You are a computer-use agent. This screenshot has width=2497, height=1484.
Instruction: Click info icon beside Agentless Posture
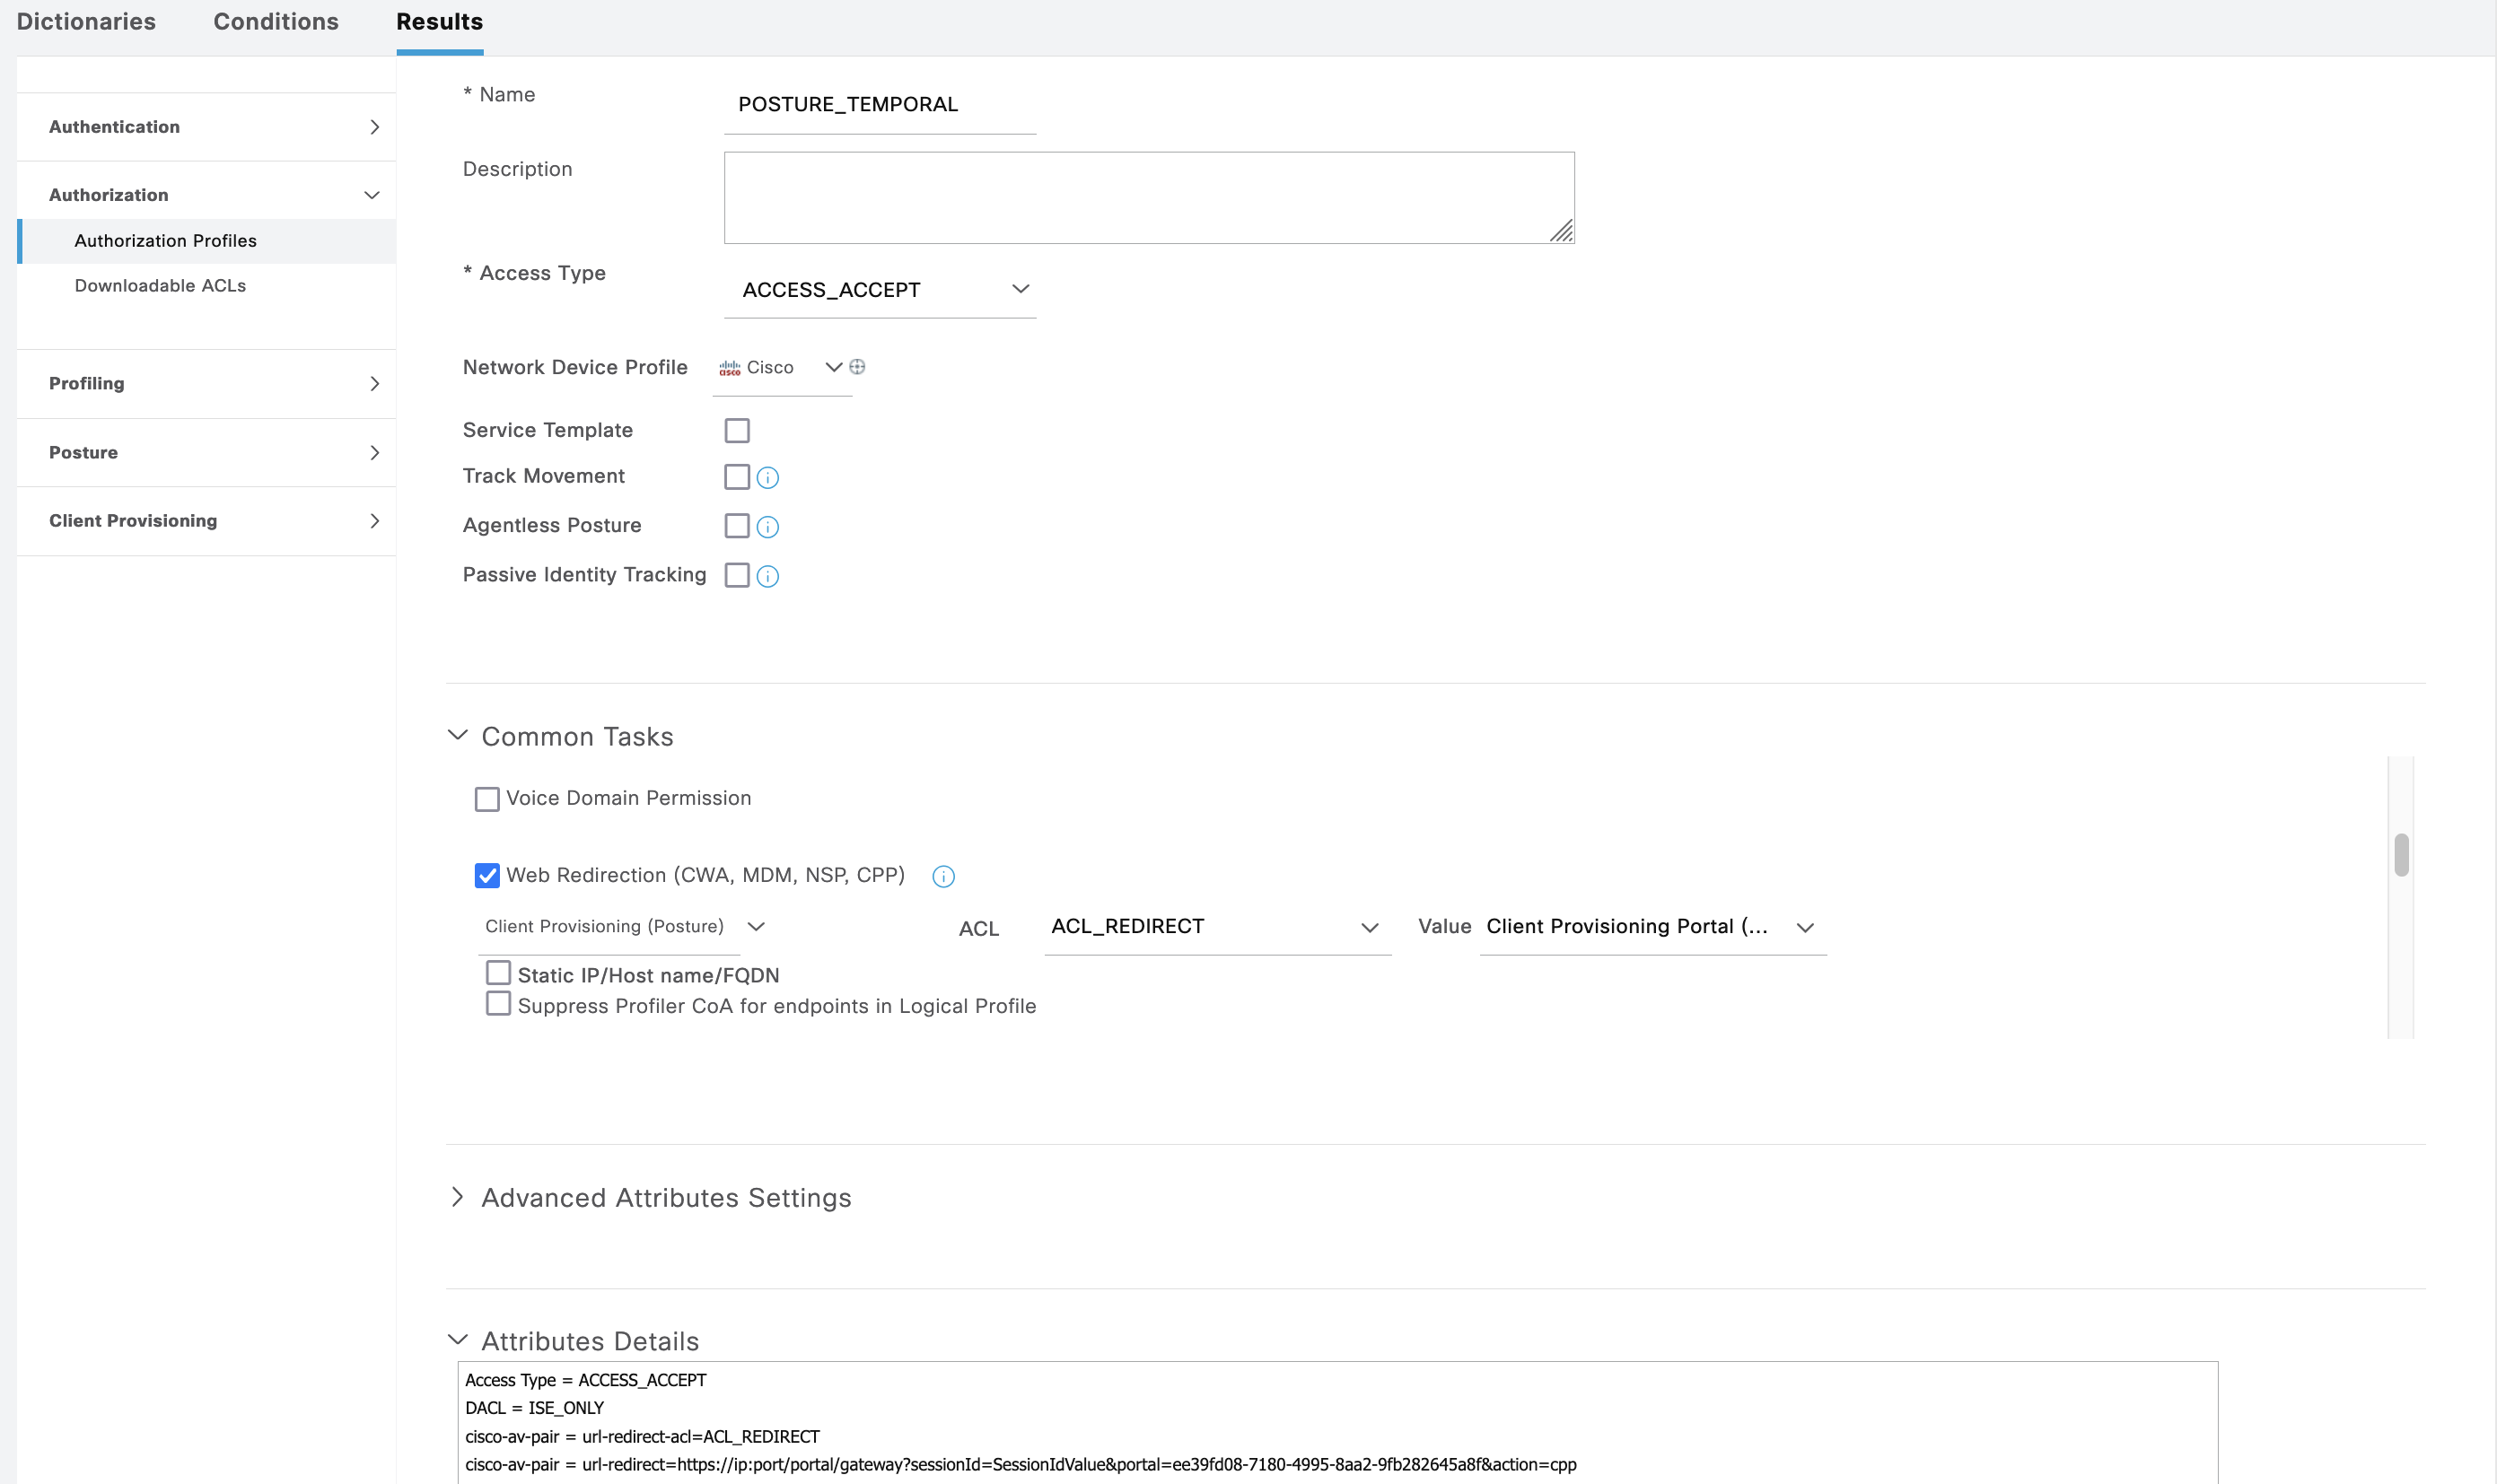(767, 527)
